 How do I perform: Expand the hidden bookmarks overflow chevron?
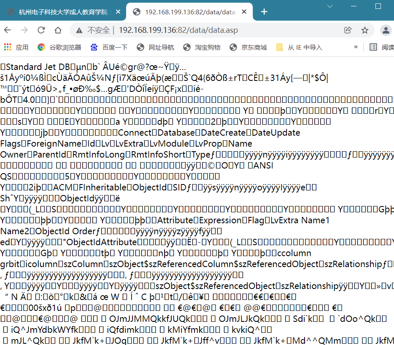pyautogui.click(x=356, y=47)
